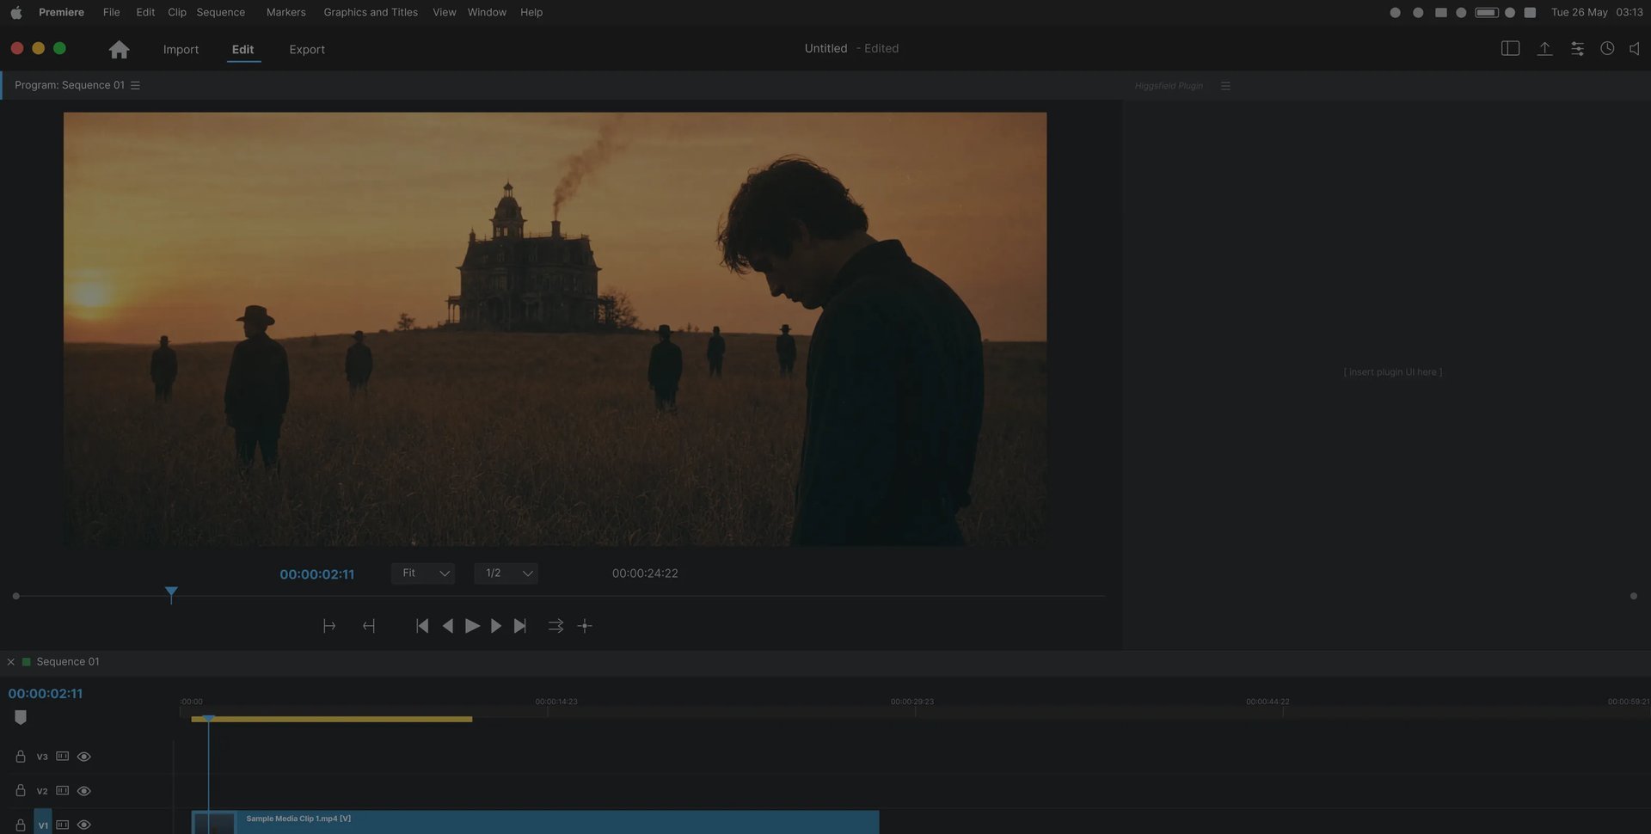Select the Sequence 01 timeline tab
The image size is (1651, 834).
67,662
